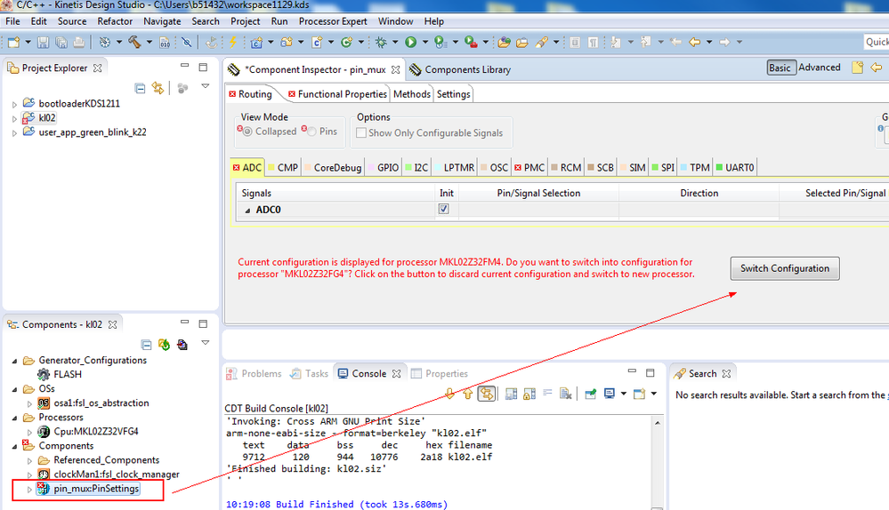Click the binary 010 file icon
Viewport: 889px width, 510px height.
pyautogui.click(x=165, y=43)
